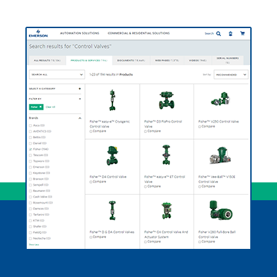277x277 pixels.
Task: Tick Compare for Fisher D3 FloPro
Action: pos(145,132)
